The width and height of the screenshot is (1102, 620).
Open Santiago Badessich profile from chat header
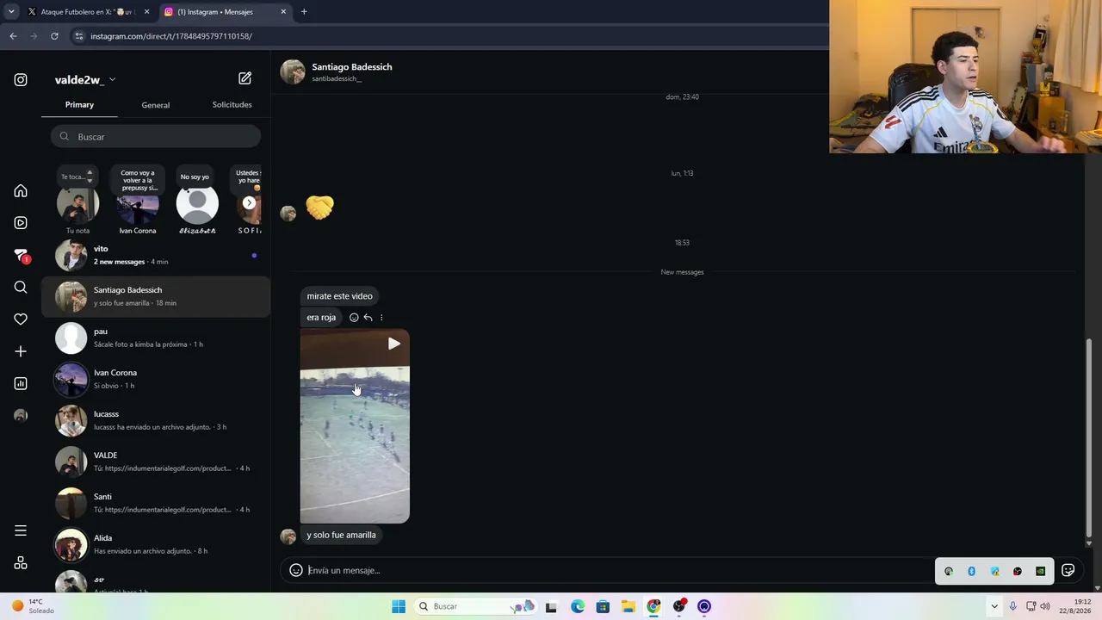(x=351, y=67)
